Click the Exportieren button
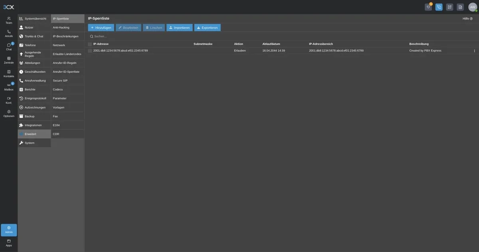This screenshot has width=479, height=252. tap(207, 27)
